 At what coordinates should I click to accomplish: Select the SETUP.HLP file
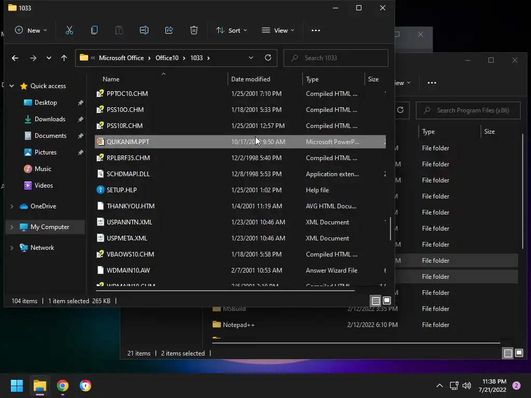[240, 190]
